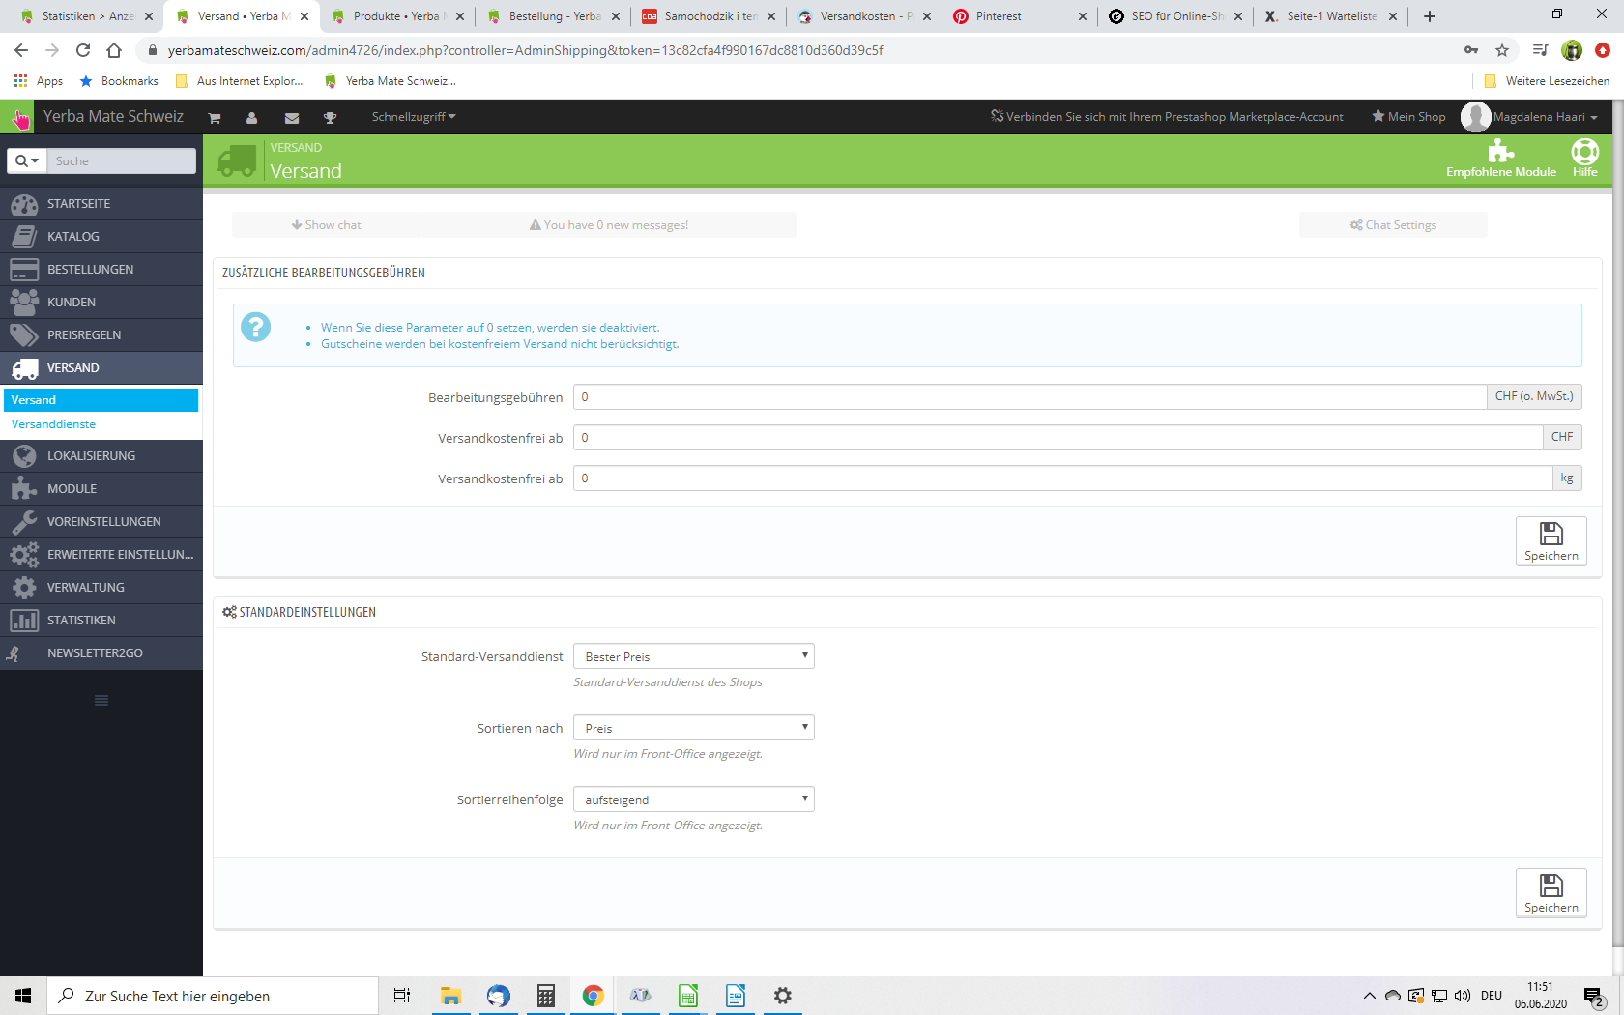Image resolution: width=1624 pixels, height=1015 pixels.
Task: Expand Schnellzugriff dropdown menu
Action: click(x=414, y=117)
